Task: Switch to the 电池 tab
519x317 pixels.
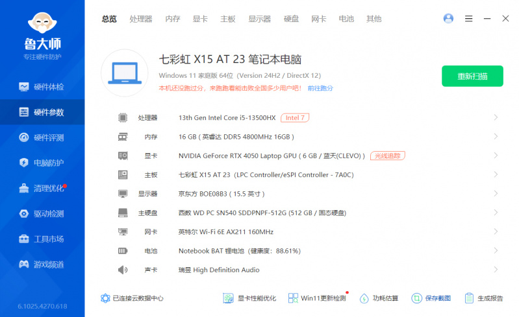Action: click(346, 19)
